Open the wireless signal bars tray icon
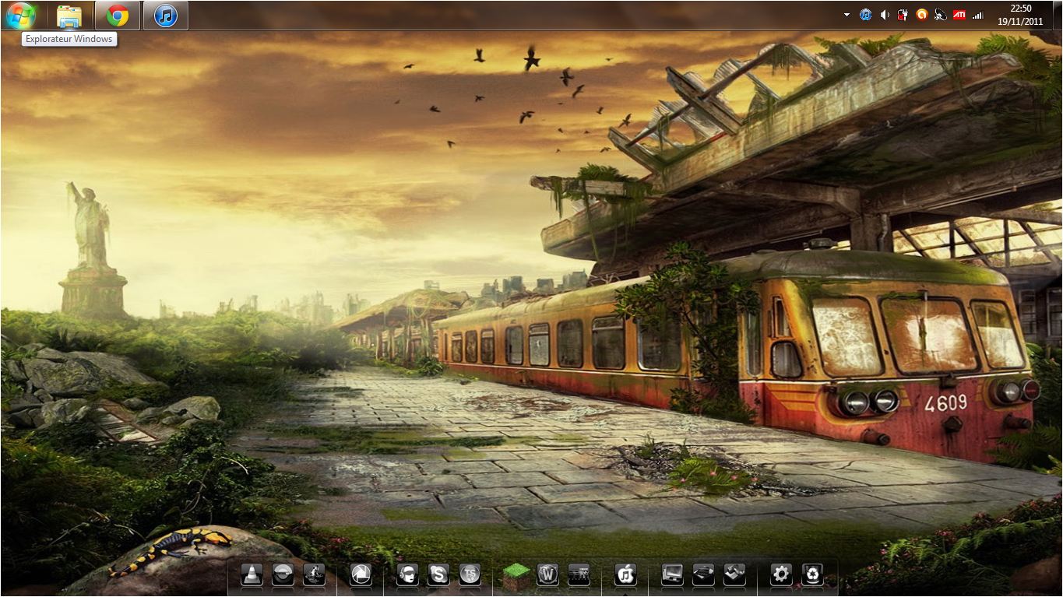Image resolution: width=1063 pixels, height=597 pixels. (978, 15)
